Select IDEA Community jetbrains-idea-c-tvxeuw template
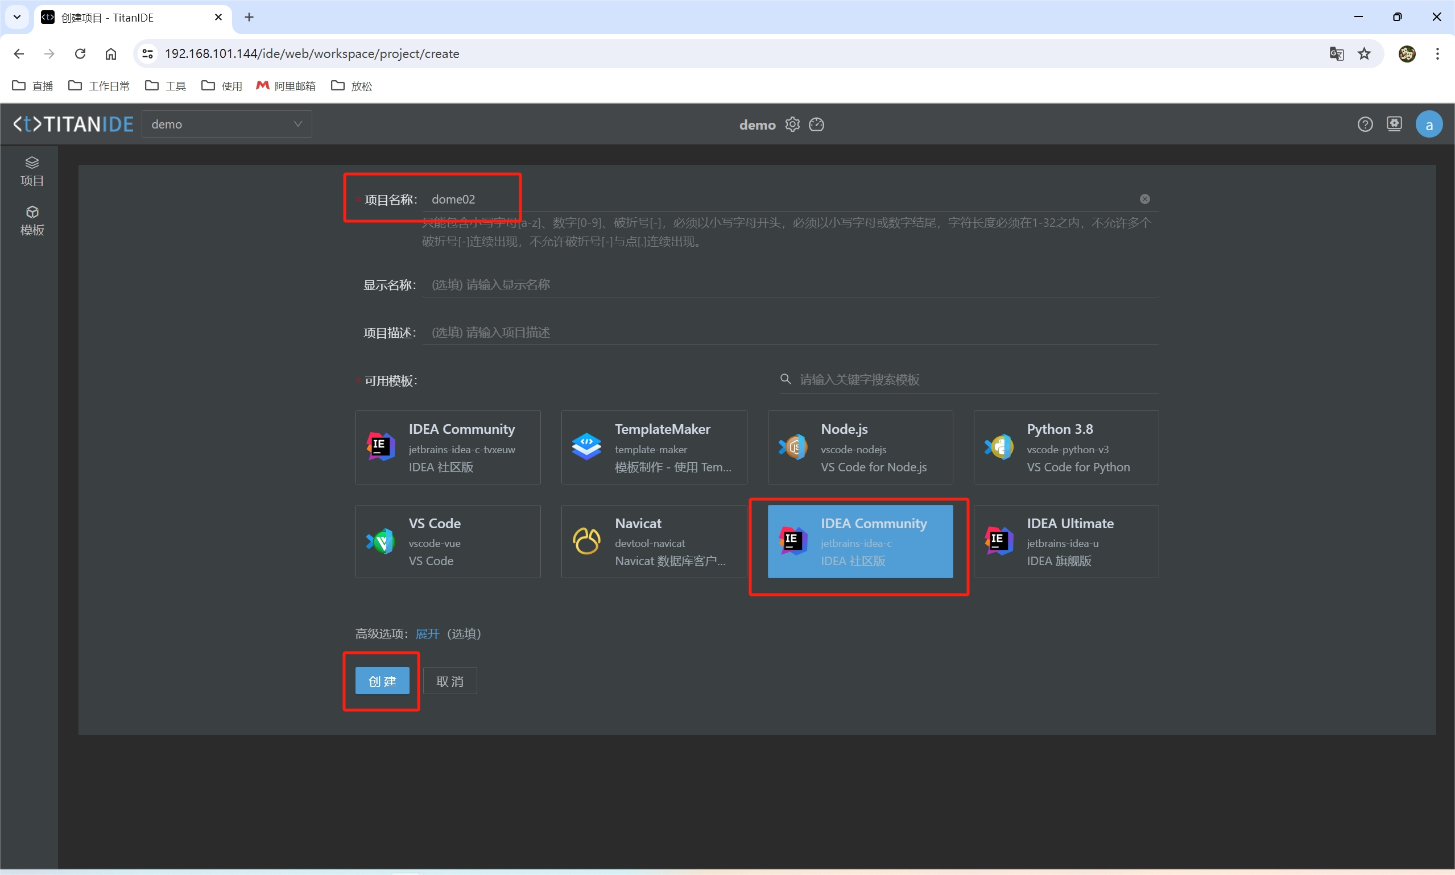Viewport: 1455px width, 875px height. [x=448, y=447]
